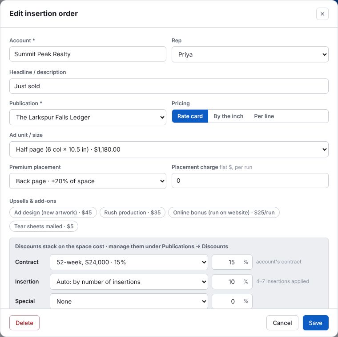338x337 pixels.
Task: Edit the Account name field
Action: [88, 54]
